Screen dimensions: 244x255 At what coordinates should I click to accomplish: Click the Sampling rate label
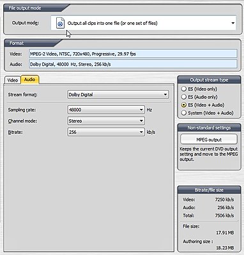pyautogui.click(x=22, y=110)
